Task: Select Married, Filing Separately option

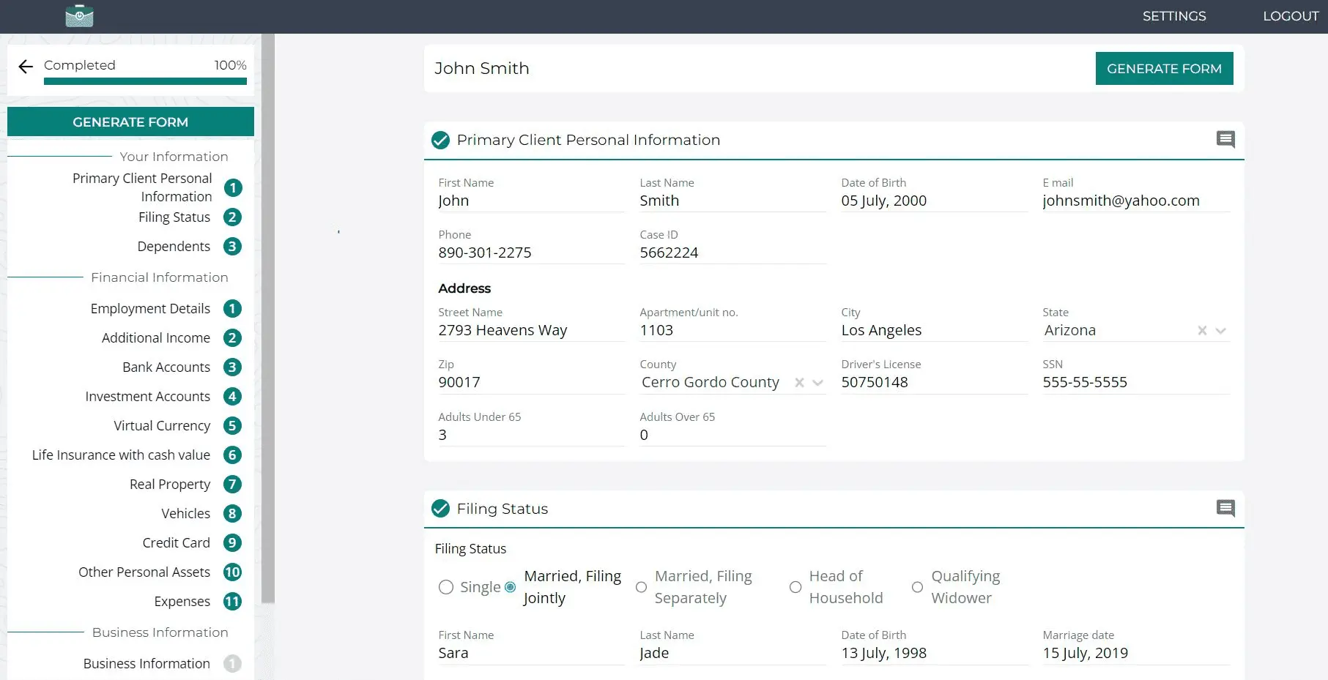Action: pos(641,587)
